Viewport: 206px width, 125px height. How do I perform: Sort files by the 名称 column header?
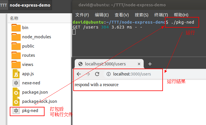[14, 18]
